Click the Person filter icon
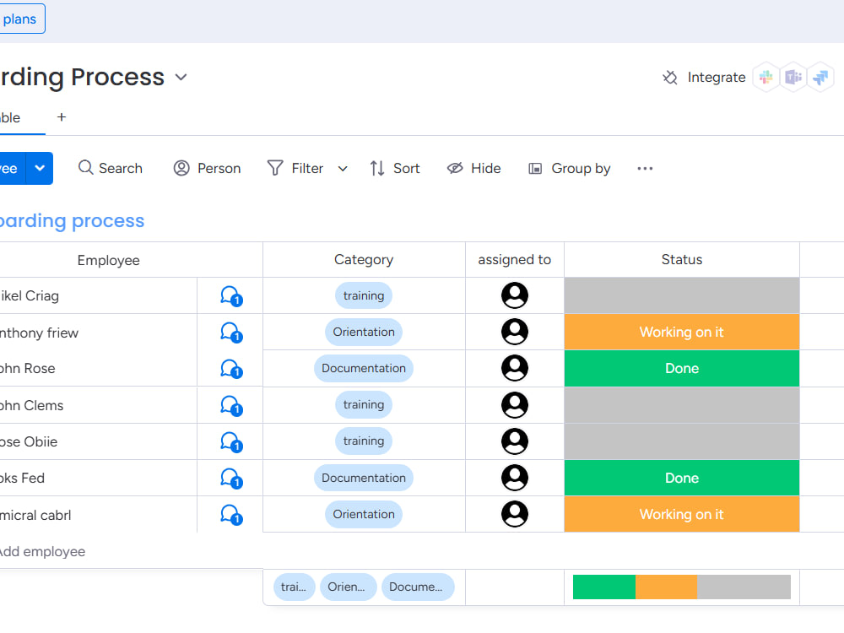Screen dimensions: 844x633 [181, 169]
